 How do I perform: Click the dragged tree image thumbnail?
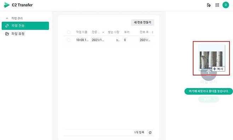click(211, 60)
